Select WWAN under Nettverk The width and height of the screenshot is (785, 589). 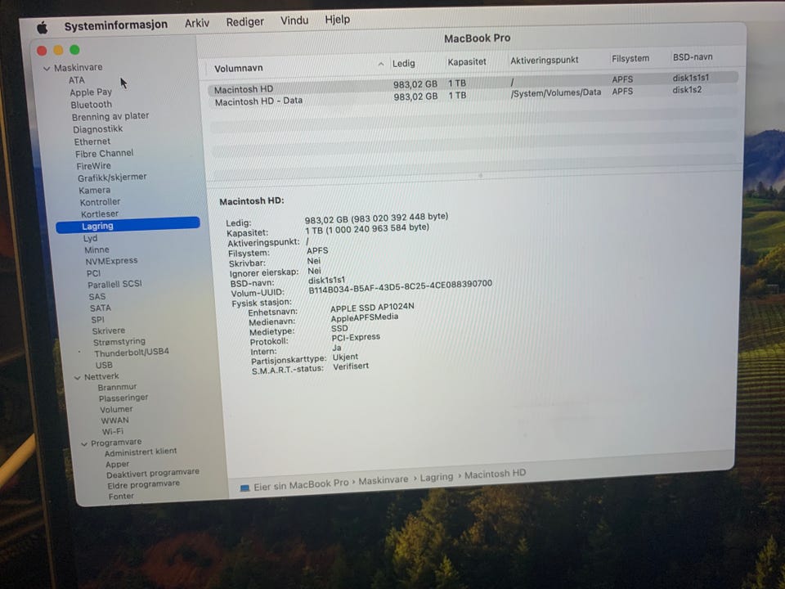point(114,420)
